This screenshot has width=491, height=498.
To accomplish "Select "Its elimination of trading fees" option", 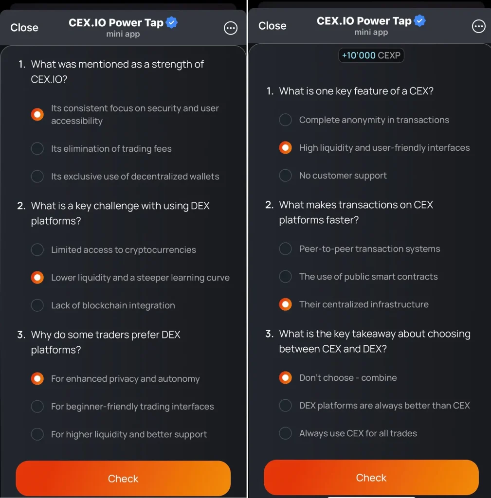I will pyautogui.click(x=37, y=149).
